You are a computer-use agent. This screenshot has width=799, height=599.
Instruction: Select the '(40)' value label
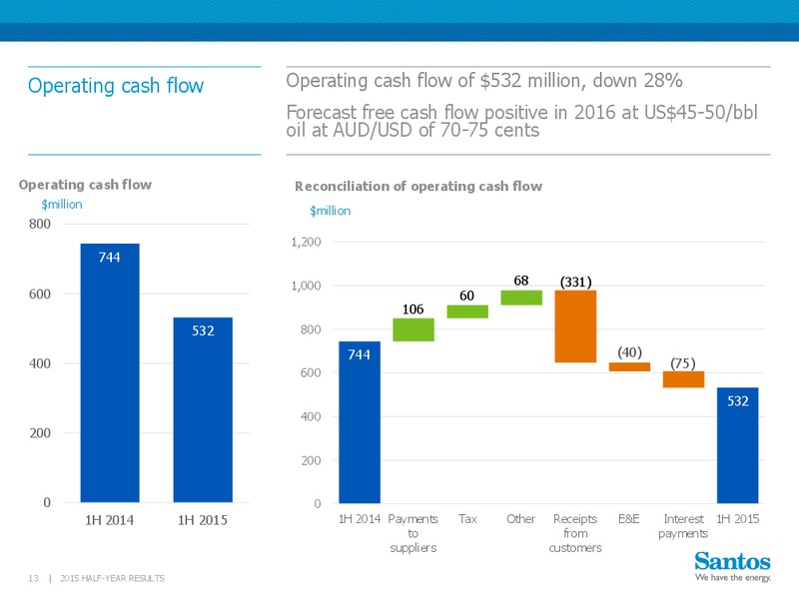click(x=630, y=352)
